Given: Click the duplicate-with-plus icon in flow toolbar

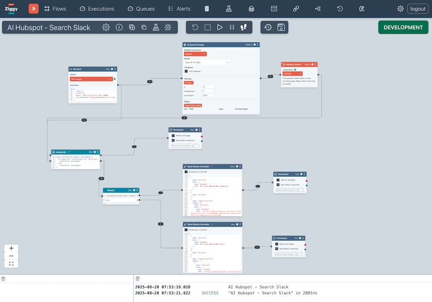Looking at the screenshot, I should [132, 27].
